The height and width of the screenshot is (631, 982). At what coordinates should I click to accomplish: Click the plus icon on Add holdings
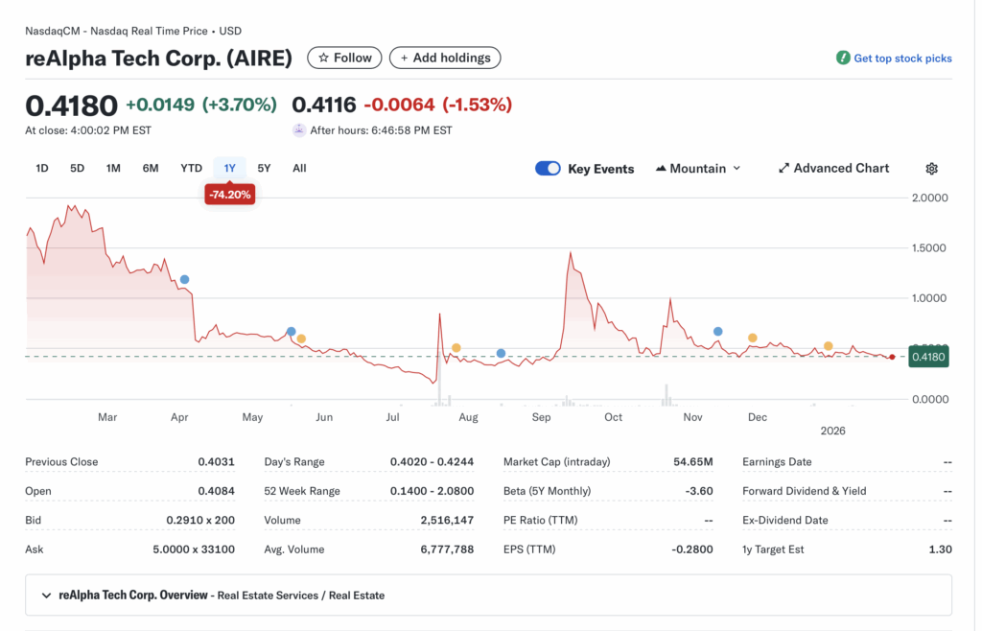point(402,58)
